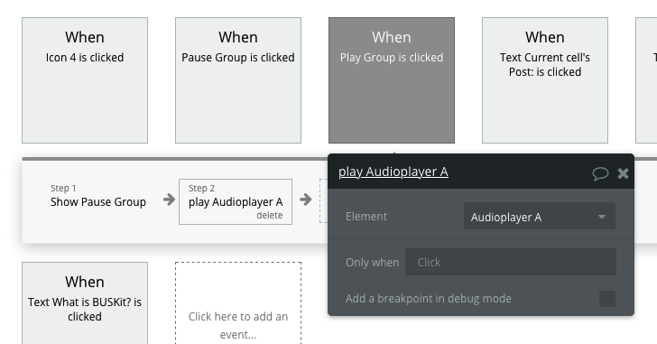
Task: Open the Element Audioplayer A dropdown
Action: [x=540, y=216]
